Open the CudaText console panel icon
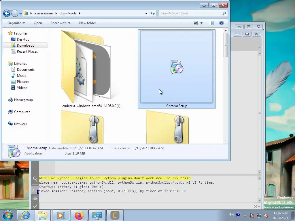This screenshot has height=221, width=295. coord(35,190)
